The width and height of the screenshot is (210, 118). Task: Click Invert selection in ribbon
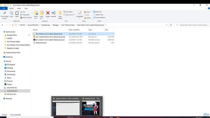[99, 17]
